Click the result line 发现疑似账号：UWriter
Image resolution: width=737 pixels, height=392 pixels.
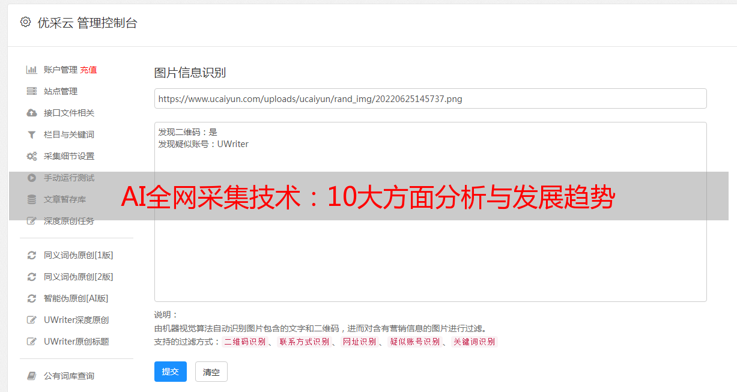[204, 144]
